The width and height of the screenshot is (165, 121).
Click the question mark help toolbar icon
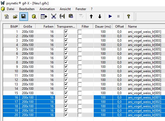coord(128,16)
